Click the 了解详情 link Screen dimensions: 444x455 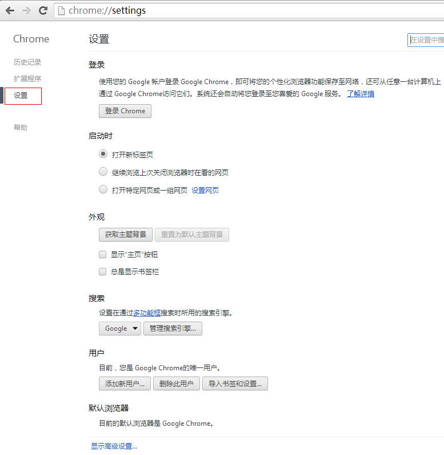click(x=361, y=94)
